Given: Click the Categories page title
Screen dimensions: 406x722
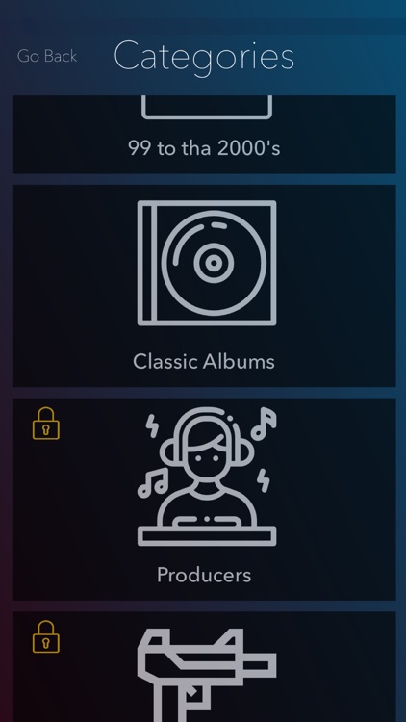Looking at the screenshot, I should tap(204, 58).
